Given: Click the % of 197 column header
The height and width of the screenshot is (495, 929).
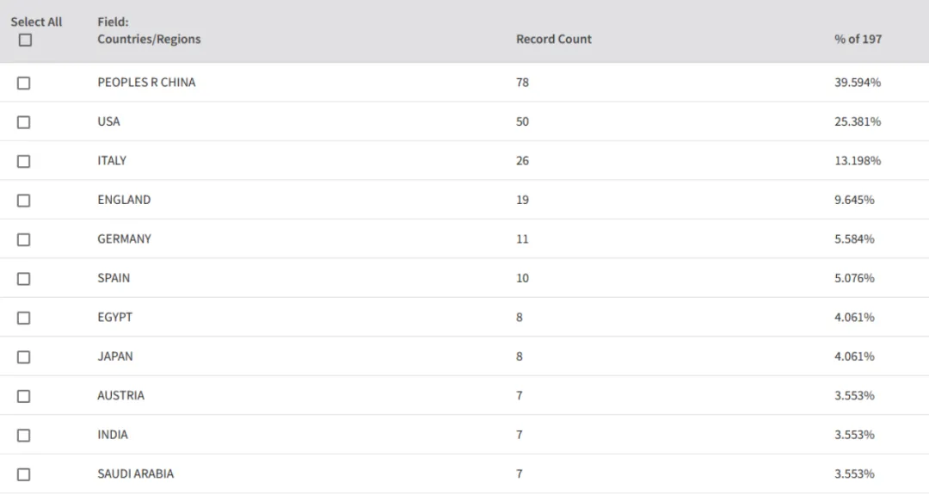Looking at the screenshot, I should click(858, 39).
